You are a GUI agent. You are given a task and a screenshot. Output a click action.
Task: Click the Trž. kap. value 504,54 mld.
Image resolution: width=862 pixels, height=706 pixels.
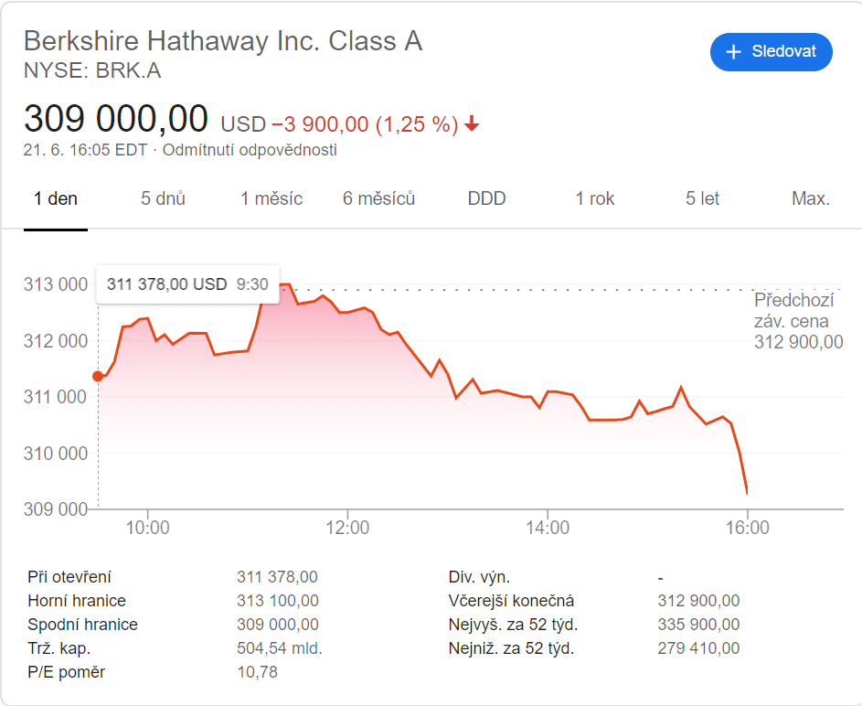click(x=279, y=648)
